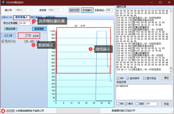Click the 通道编辑 button
This screenshot has width=174, height=114.
tap(39, 29)
